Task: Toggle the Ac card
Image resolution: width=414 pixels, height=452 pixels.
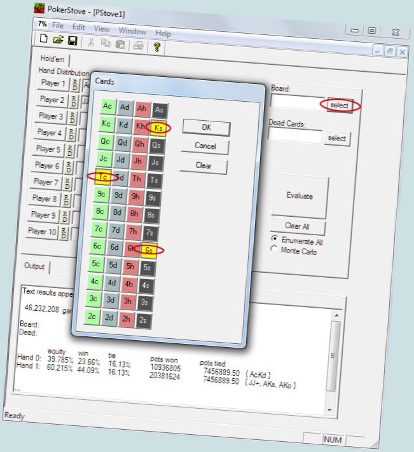Action: [108, 106]
